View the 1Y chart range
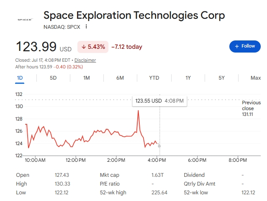 (x=188, y=78)
